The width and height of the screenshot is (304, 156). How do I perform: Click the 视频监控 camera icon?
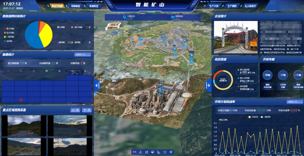pyautogui.click(x=173, y=17)
